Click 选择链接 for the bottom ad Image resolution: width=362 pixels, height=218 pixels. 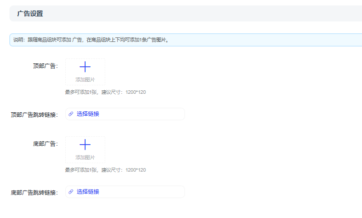88,192
